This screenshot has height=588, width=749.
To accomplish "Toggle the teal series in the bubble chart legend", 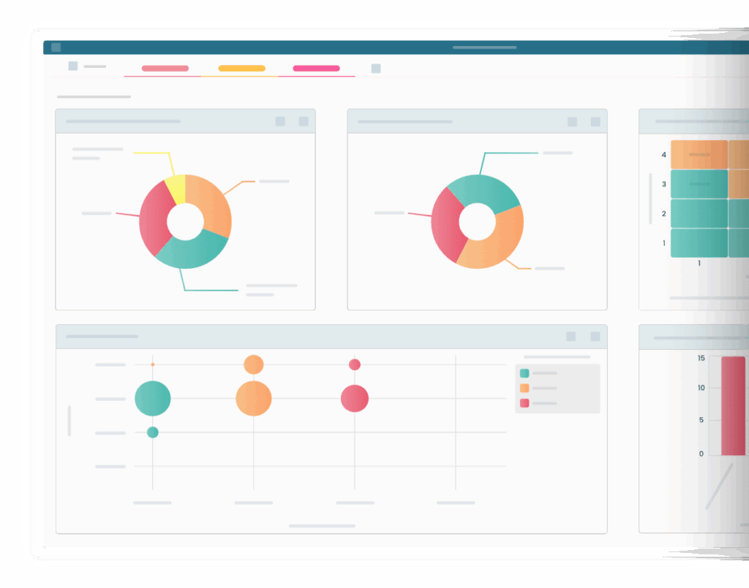I will click(x=524, y=373).
